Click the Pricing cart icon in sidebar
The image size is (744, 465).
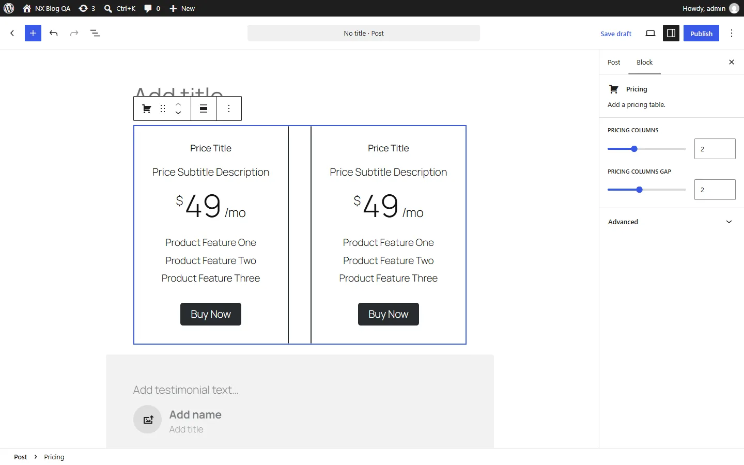(614, 89)
